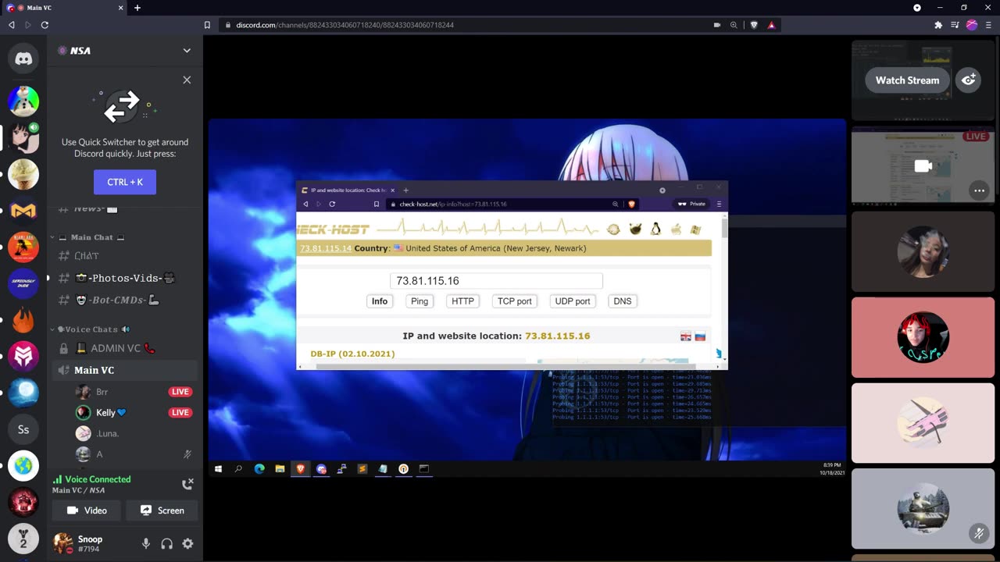Open the flame icon server
The height and width of the screenshot is (562, 1000).
[x=23, y=320]
